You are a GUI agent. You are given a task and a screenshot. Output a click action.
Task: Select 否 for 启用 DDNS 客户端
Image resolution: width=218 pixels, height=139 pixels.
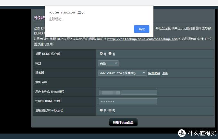(110, 54)
